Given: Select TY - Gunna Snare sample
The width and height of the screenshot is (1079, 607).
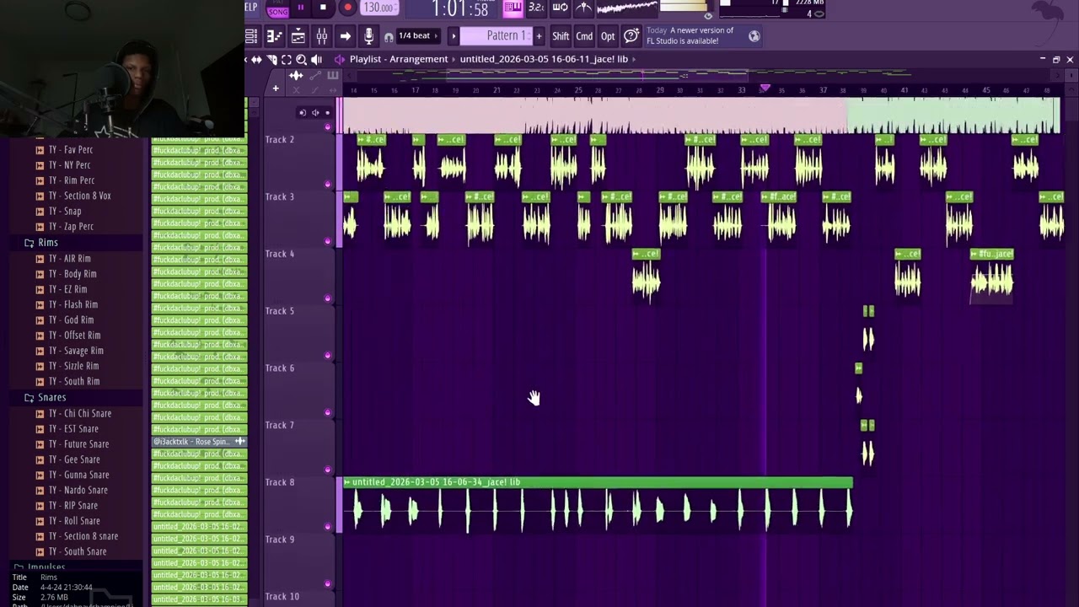Looking at the screenshot, I should tap(78, 475).
